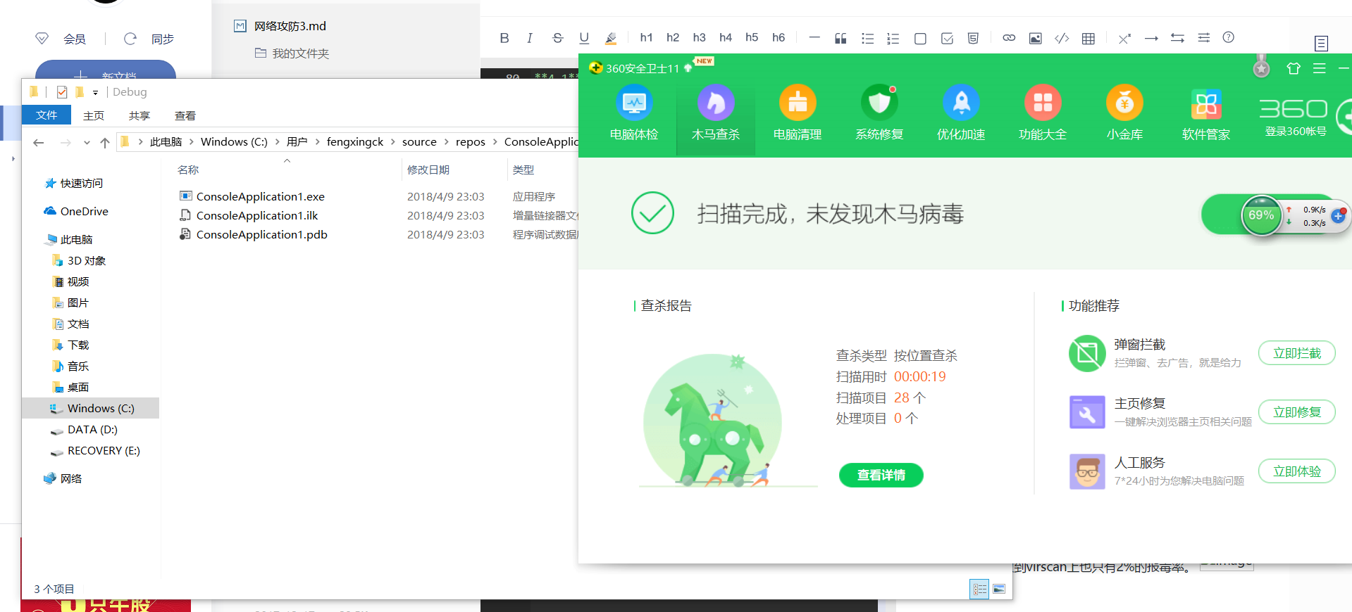The image size is (1352, 612).
Task: Insert checked task box in editor
Action: pyautogui.click(x=947, y=39)
